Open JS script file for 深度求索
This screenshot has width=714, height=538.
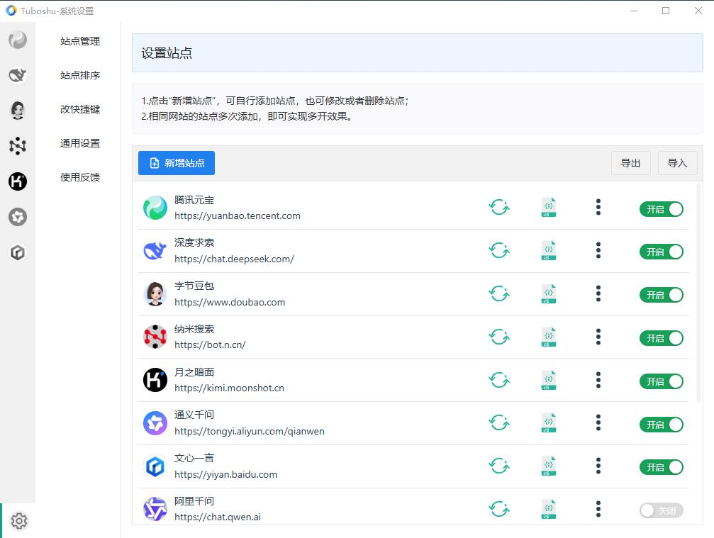pyautogui.click(x=548, y=251)
